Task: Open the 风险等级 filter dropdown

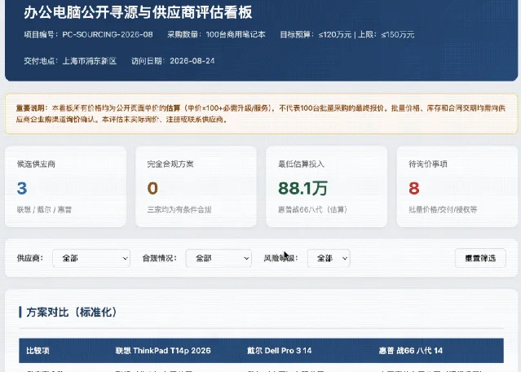Action: click(x=329, y=258)
